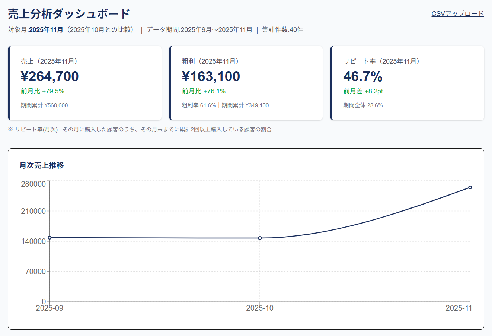Click the 粗利率 61.6% text
The height and width of the screenshot is (336, 492).
coord(199,105)
